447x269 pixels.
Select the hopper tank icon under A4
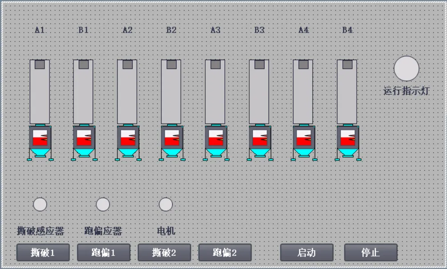click(x=304, y=143)
